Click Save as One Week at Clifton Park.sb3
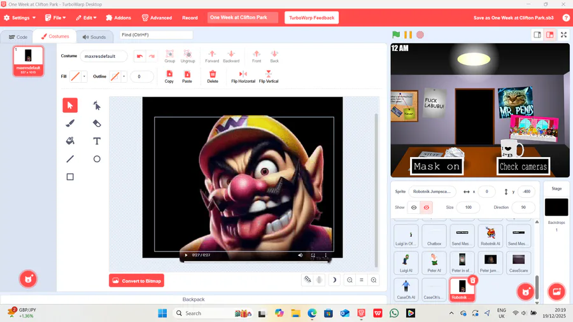The height and width of the screenshot is (322, 573). point(513,18)
